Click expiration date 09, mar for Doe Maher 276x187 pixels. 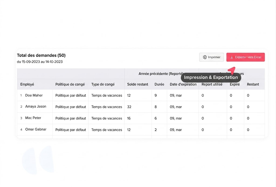(176, 95)
